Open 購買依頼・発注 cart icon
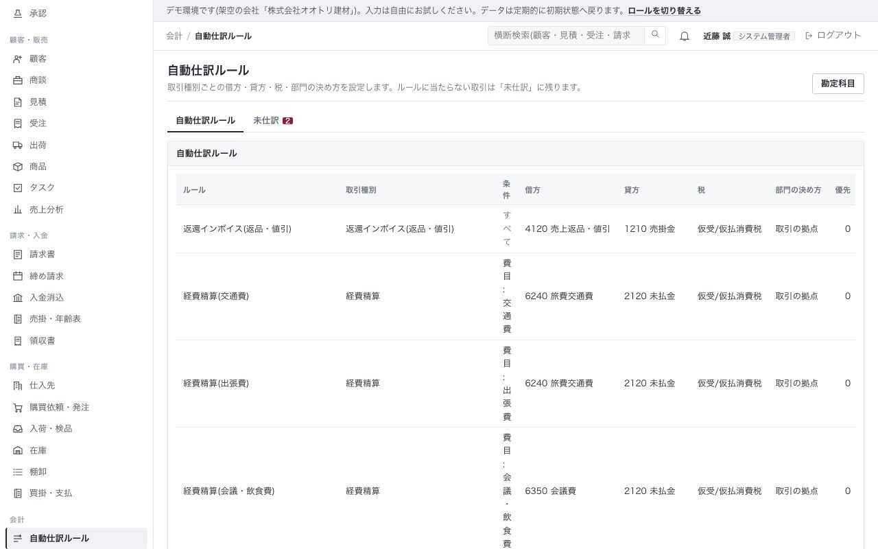 [18, 408]
